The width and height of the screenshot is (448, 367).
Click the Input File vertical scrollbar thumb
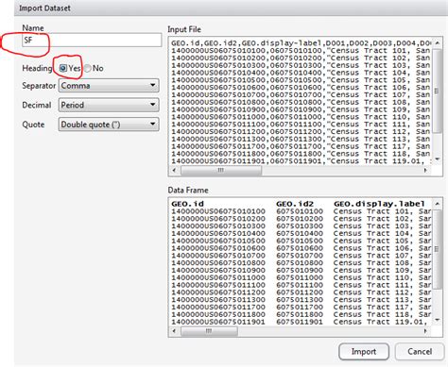click(x=437, y=91)
